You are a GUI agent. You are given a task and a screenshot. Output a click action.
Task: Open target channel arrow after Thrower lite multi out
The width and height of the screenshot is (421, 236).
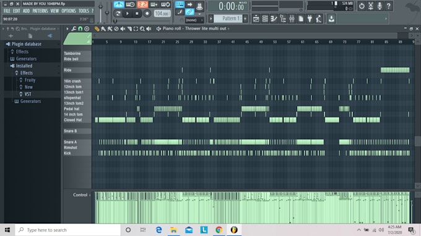(x=228, y=28)
